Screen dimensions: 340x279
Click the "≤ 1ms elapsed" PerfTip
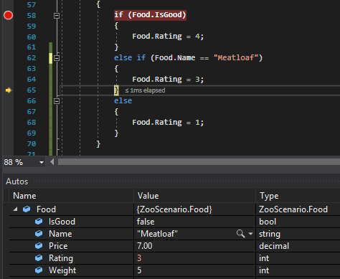[145, 90]
